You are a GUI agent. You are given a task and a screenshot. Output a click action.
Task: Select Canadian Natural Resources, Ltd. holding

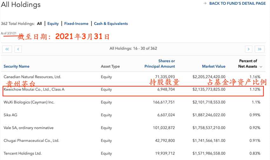(x=32, y=77)
